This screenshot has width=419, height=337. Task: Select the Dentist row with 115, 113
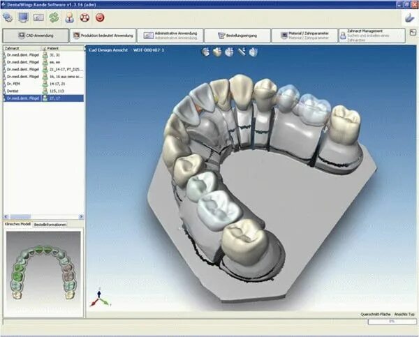[43, 91]
